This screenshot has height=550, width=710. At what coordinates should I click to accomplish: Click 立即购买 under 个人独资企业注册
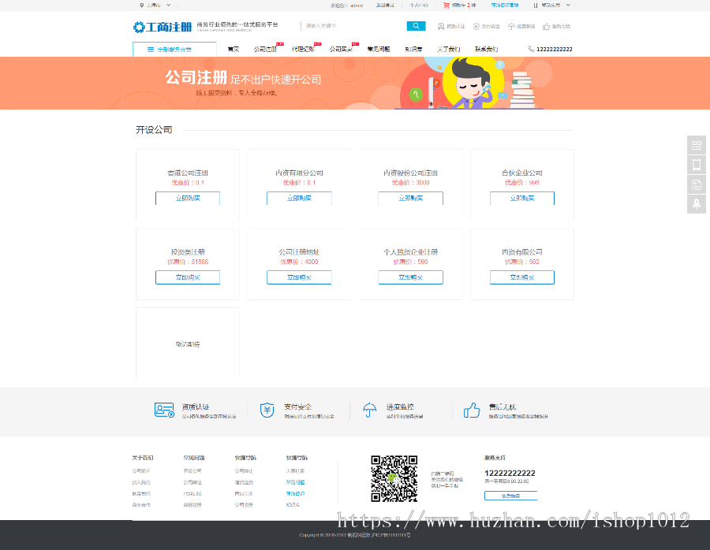point(411,277)
